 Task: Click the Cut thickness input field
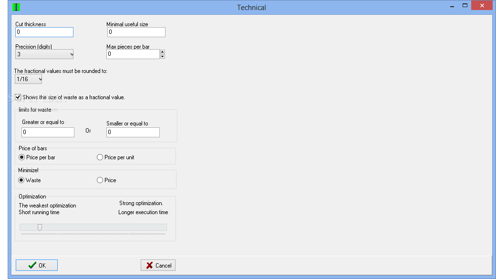pyautogui.click(x=44, y=32)
